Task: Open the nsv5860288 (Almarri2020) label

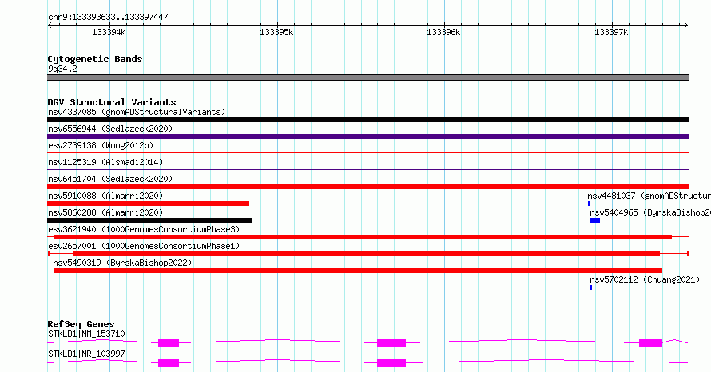Action: point(105,212)
